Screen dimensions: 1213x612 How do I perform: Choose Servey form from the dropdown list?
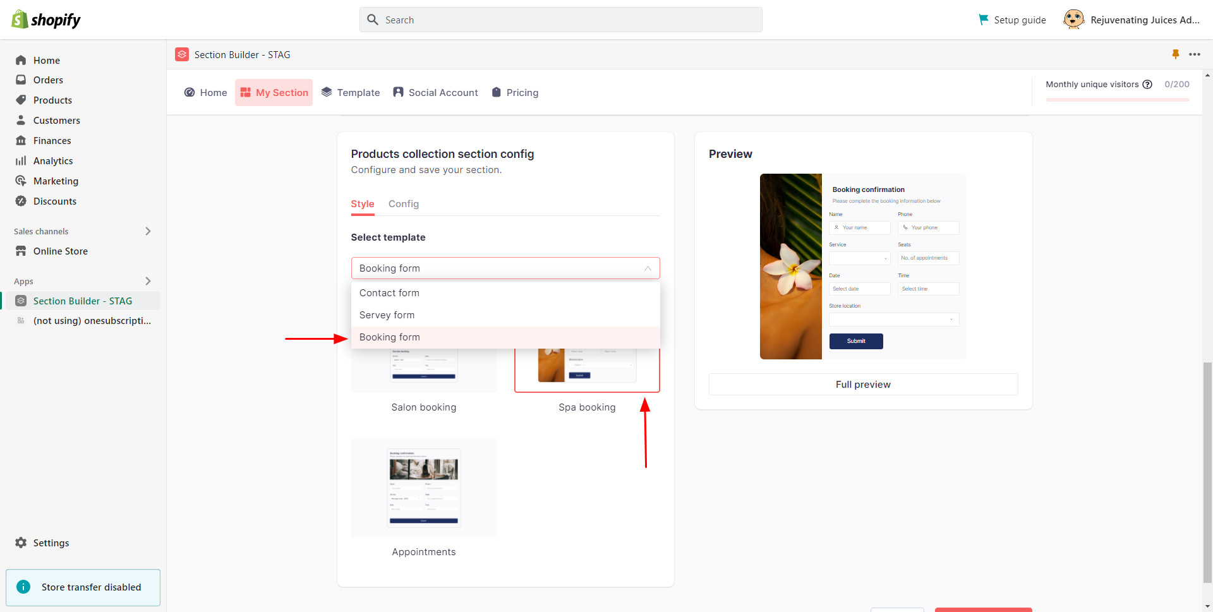(x=505, y=315)
